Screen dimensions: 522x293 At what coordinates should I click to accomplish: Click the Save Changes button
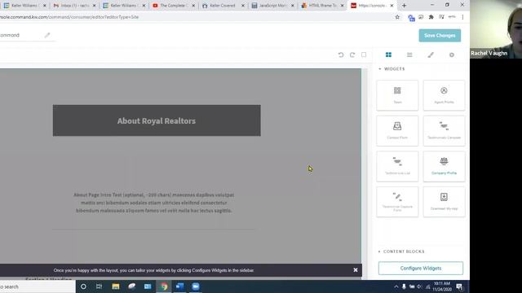pyautogui.click(x=440, y=36)
